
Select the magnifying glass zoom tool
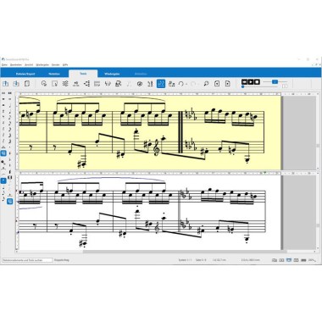206,84
